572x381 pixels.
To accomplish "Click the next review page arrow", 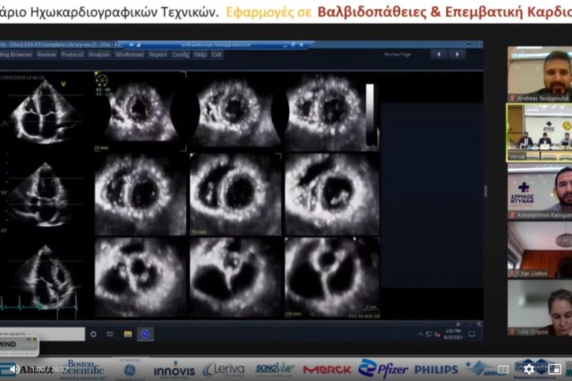I will [x=457, y=54].
